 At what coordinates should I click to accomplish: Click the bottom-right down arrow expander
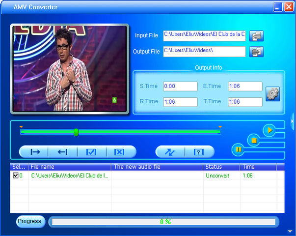click(x=290, y=231)
